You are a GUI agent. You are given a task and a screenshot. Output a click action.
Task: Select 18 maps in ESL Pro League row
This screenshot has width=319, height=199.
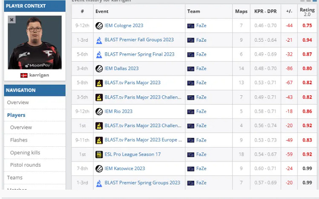241,154
